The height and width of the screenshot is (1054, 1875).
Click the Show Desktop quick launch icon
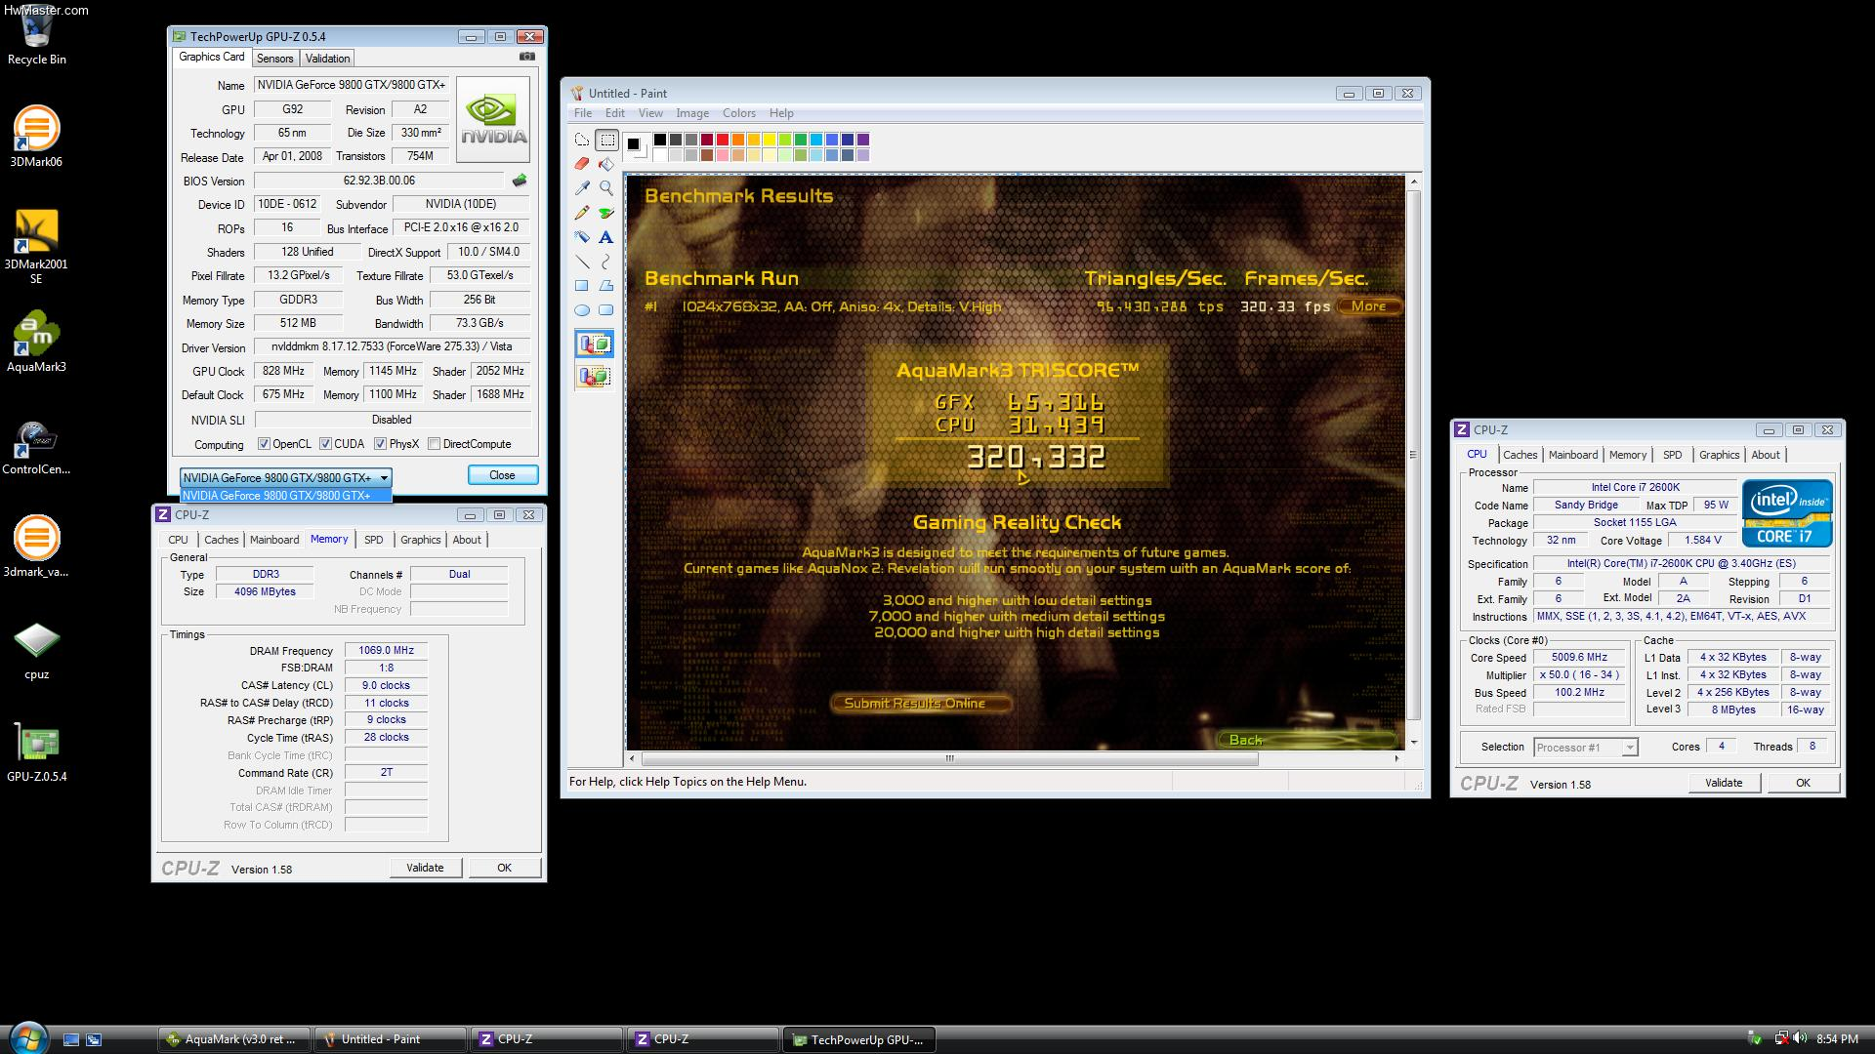[x=71, y=1039]
